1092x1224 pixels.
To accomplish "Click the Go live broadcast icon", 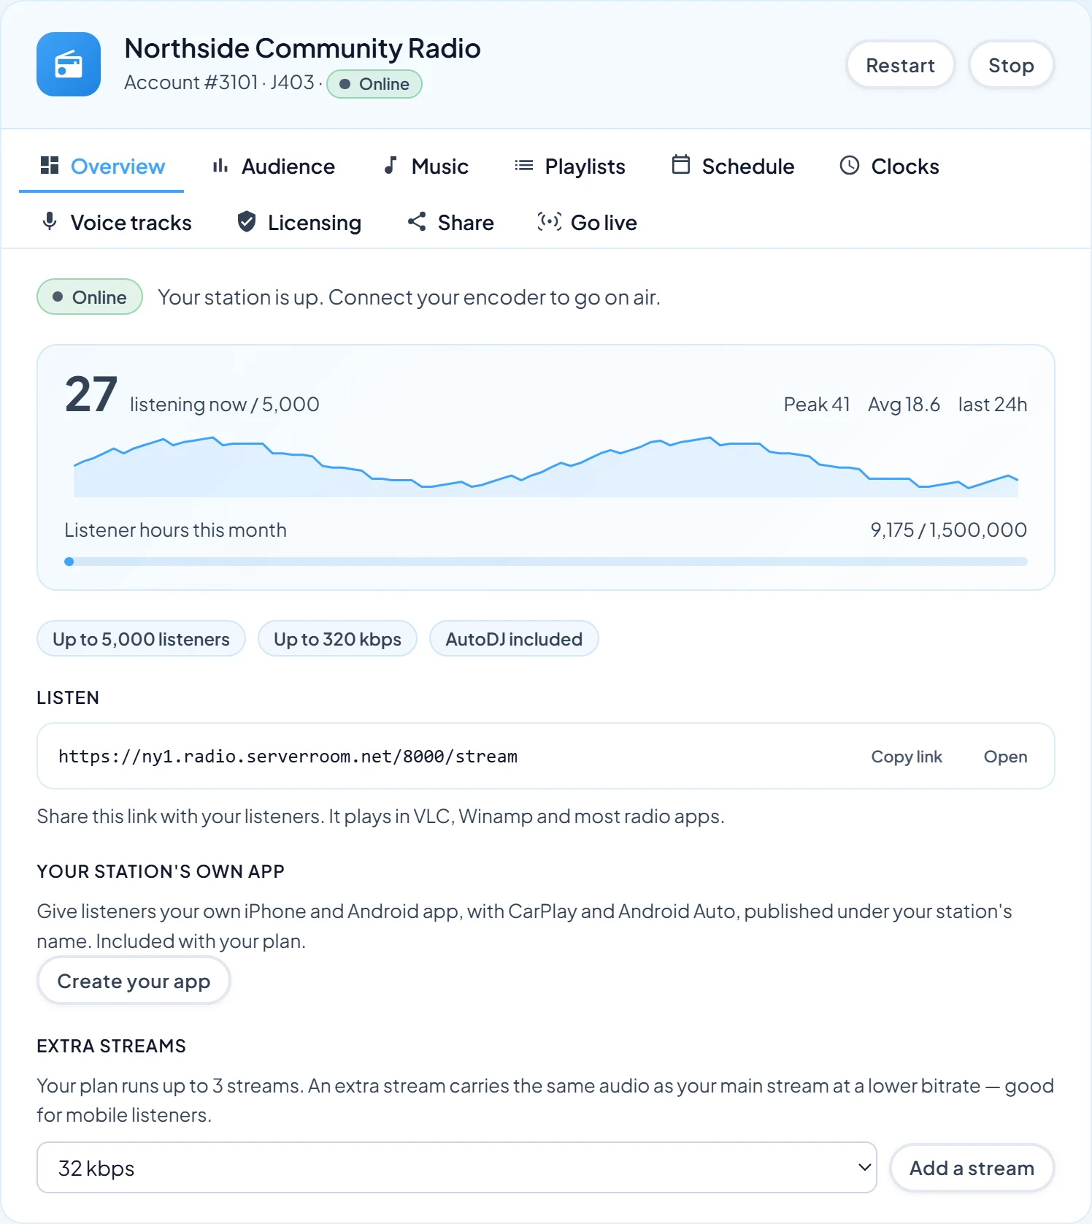I will click(550, 222).
